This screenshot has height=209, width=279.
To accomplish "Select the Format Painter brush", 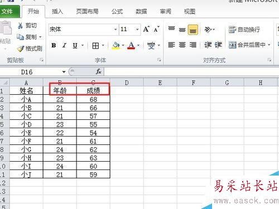I will pos(21,48).
